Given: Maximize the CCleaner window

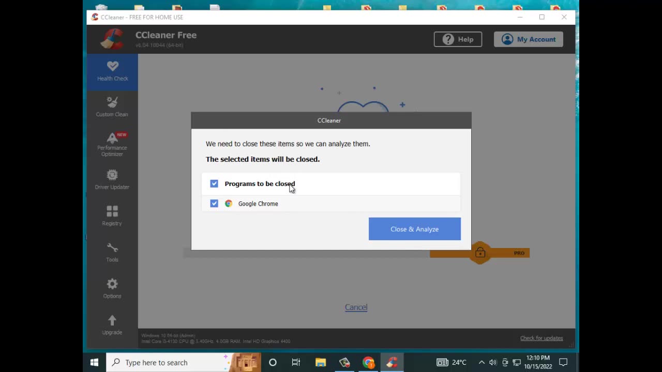Looking at the screenshot, I should pos(541,17).
